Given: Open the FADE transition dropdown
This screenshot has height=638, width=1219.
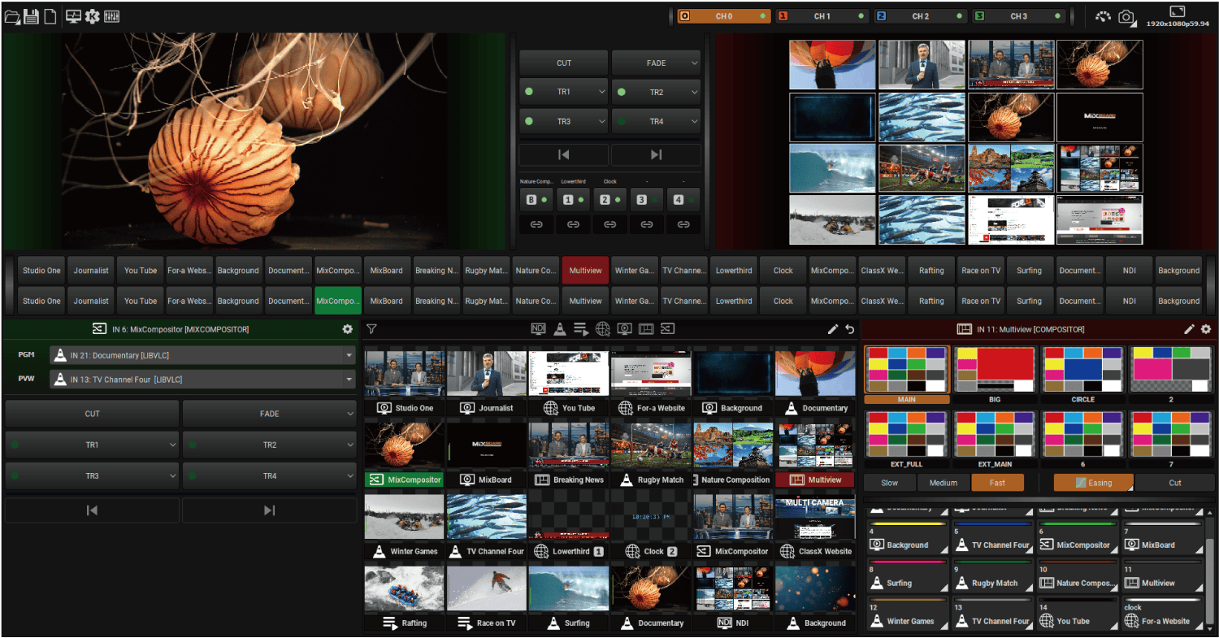Looking at the screenshot, I should pyautogui.click(x=656, y=63).
